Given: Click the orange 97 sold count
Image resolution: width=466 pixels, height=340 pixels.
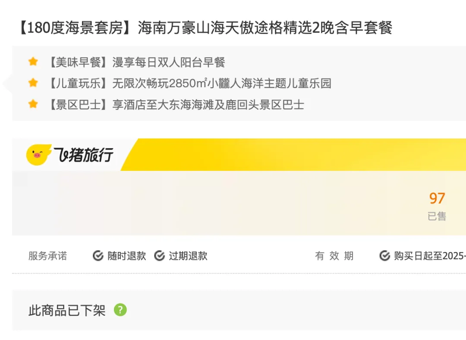Looking at the screenshot, I should 437,198.
